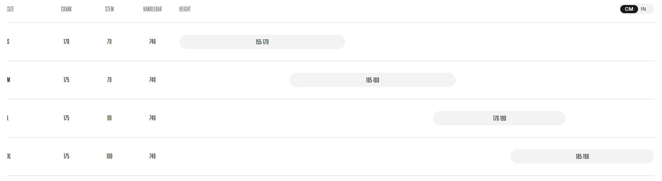Click crank value 170 for size S
Viewport: 662px width, 181px height.
[x=66, y=42]
